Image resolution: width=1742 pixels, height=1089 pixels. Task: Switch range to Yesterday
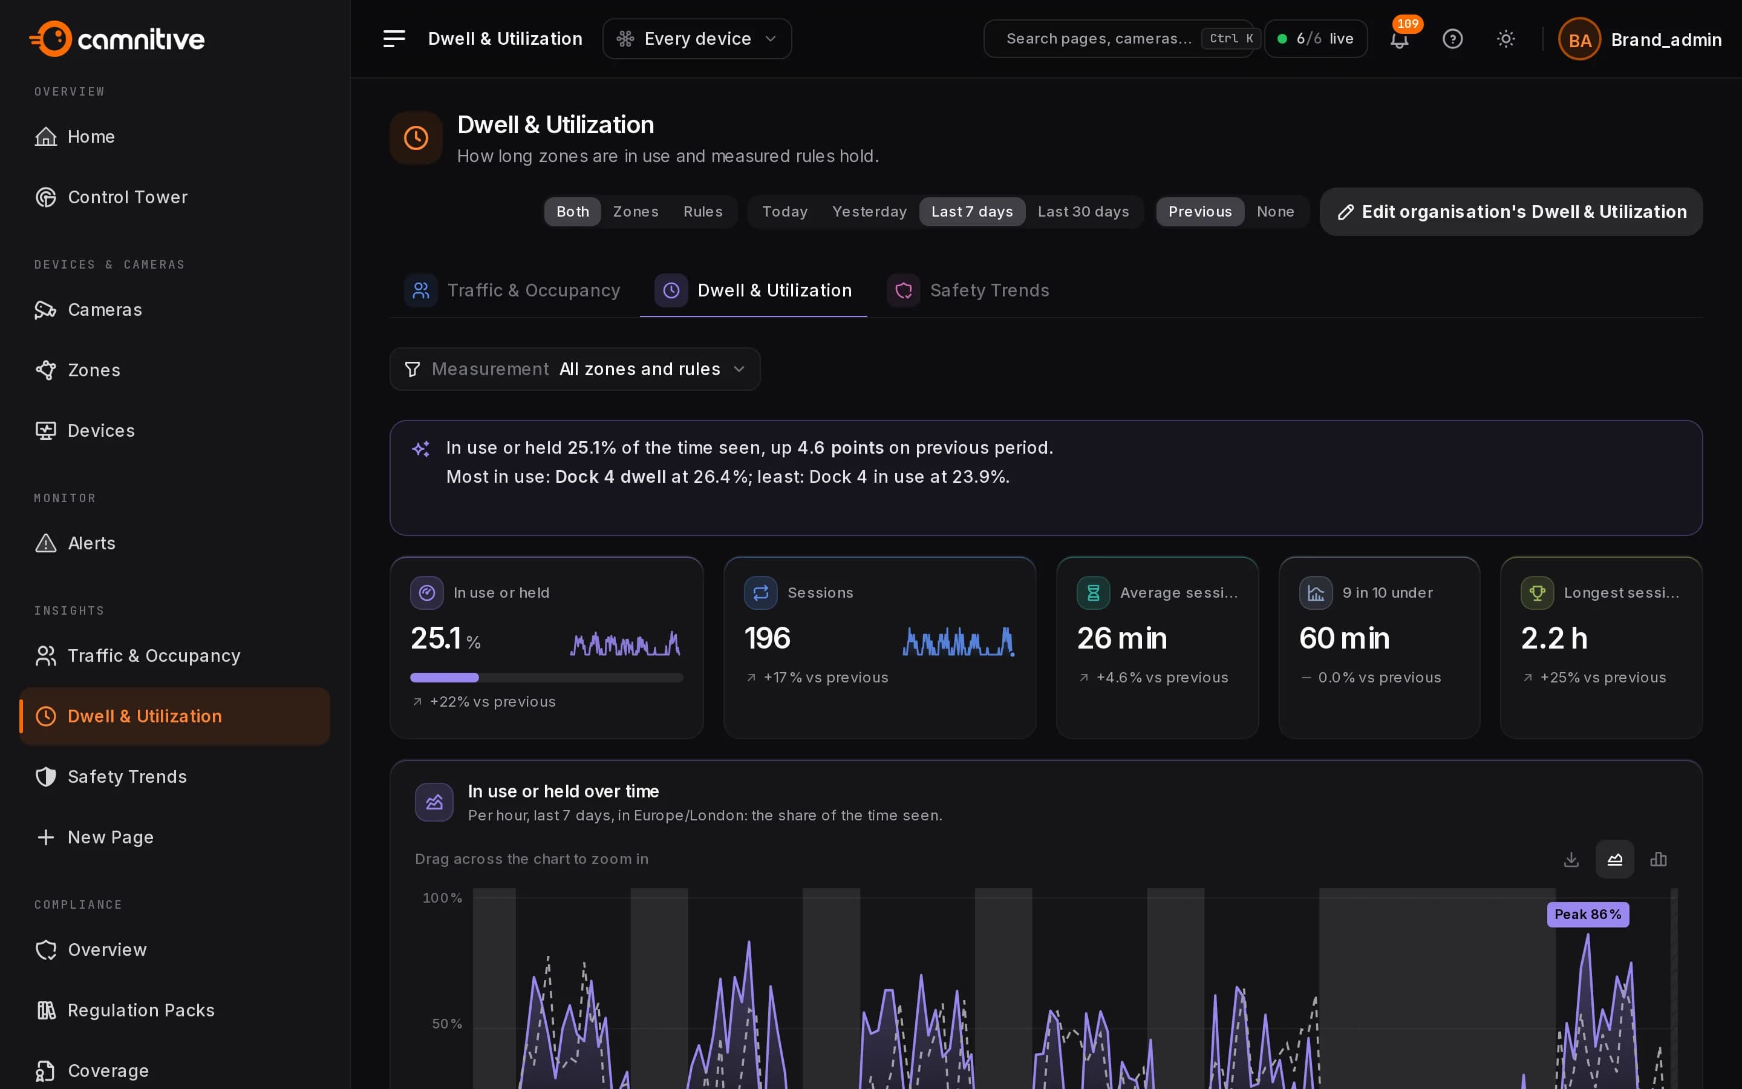click(x=870, y=212)
